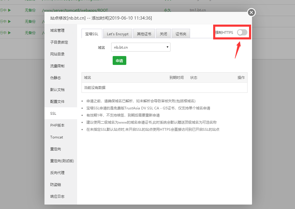The height and width of the screenshot is (209, 295).
Task: Enable the 强制HTTPS toggle switch
Action: (x=242, y=32)
